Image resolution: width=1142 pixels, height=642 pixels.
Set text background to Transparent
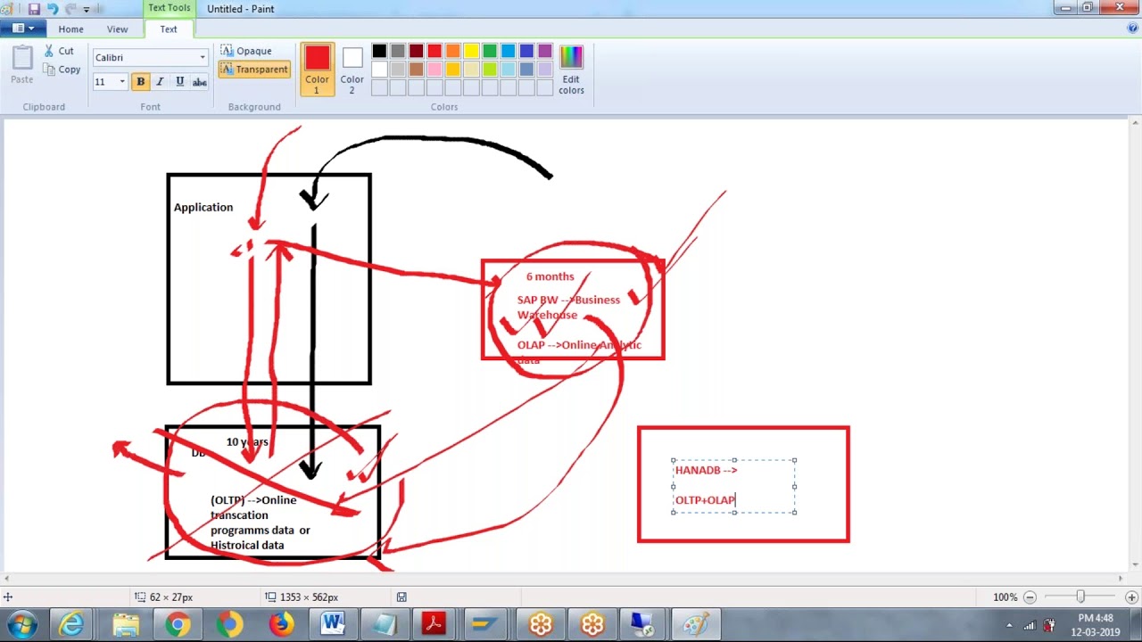point(254,70)
